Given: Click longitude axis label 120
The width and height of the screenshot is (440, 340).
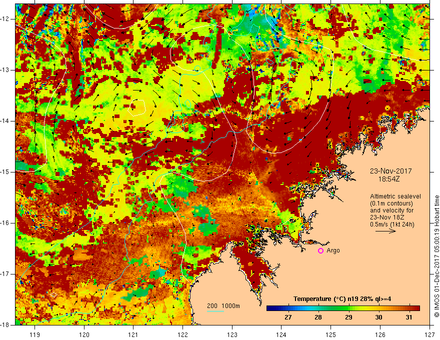Looking at the screenshot, I should tap(84, 334).
